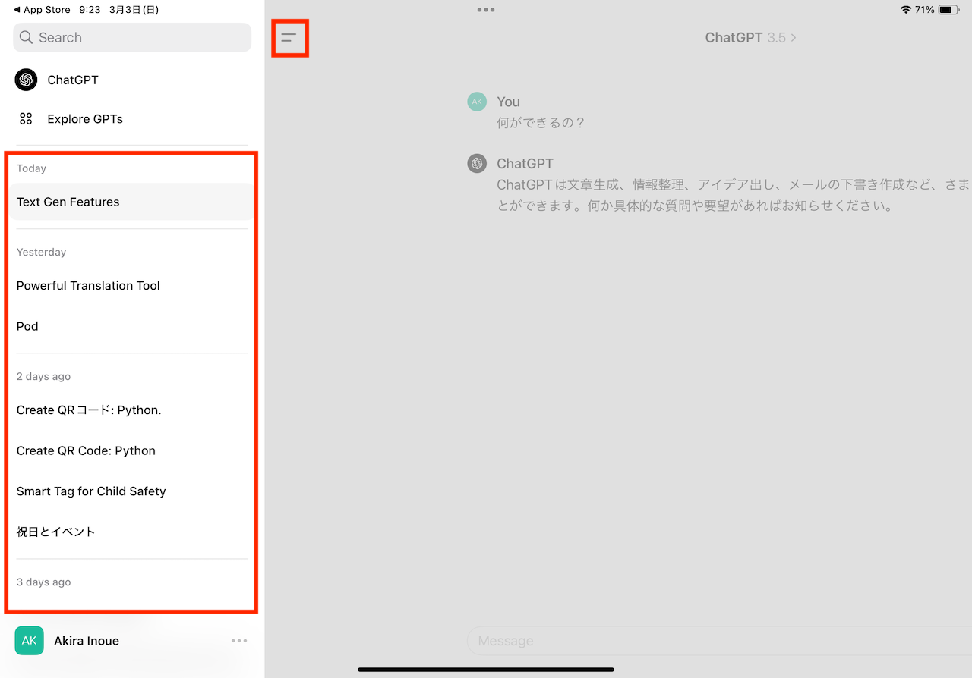This screenshot has height=678, width=972.
Task: Open the Text Gen Features chat
Action: click(x=132, y=202)
